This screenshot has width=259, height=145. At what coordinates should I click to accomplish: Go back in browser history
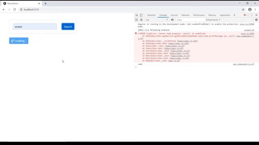4,10
